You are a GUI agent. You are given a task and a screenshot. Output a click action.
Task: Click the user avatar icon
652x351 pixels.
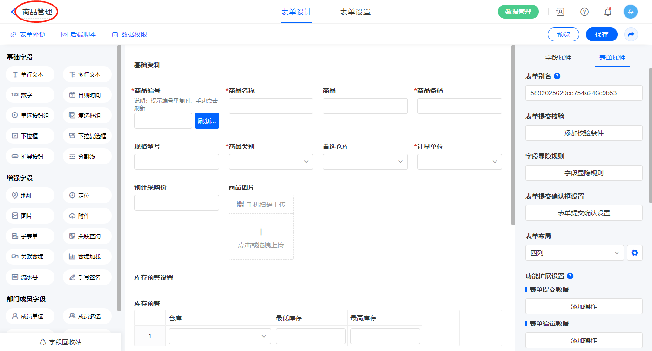[630, 12]
